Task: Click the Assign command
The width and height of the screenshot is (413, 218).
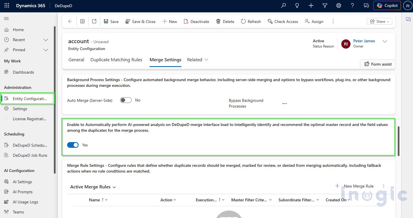Action: (314, 22)
